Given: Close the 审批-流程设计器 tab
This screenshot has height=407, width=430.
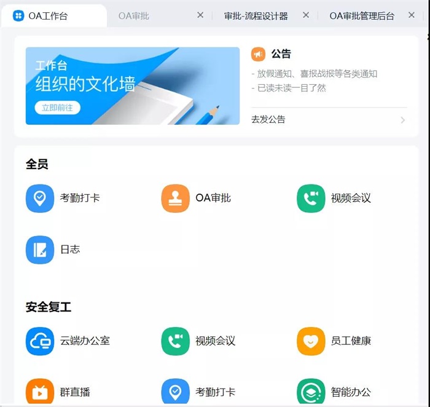Looking at the screenshot, I should [306, 15].
